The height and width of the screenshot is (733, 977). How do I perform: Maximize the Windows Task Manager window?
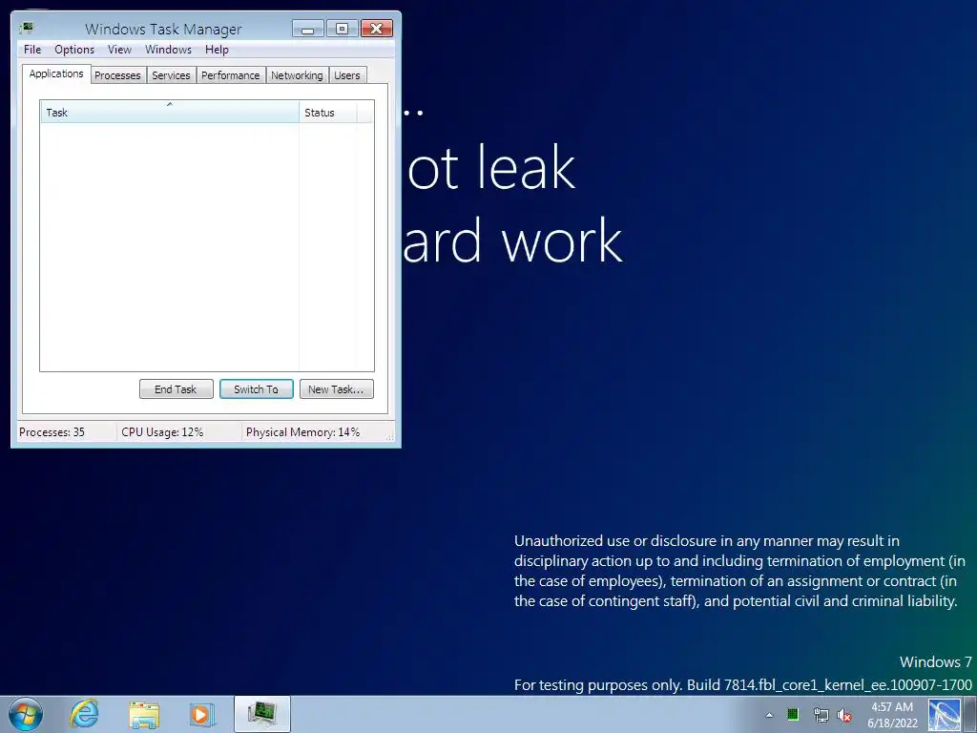(x=343, y=29)
